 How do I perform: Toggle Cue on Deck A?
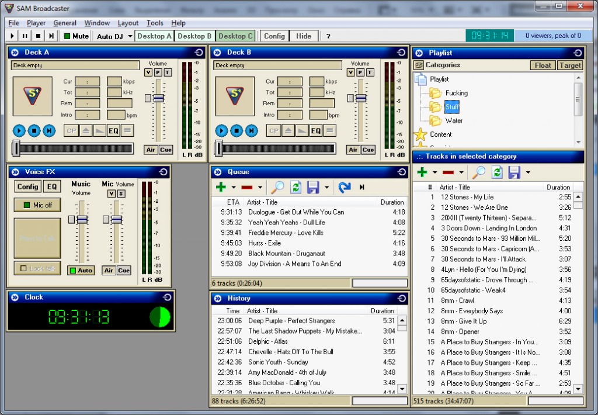(x=165, y=150)
